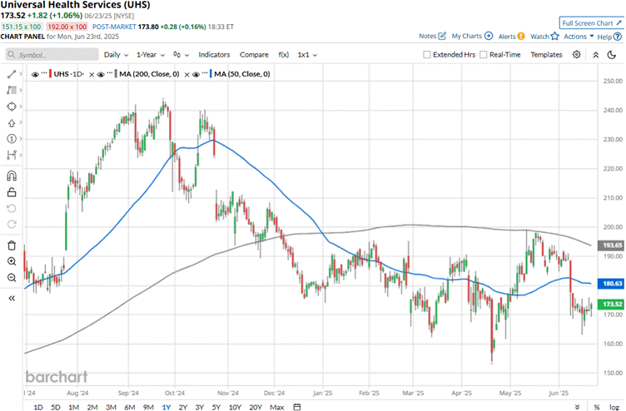The width and height of the screenshot is (626, 411).
Task: Select the 6M time range tab
Action: 129,406
